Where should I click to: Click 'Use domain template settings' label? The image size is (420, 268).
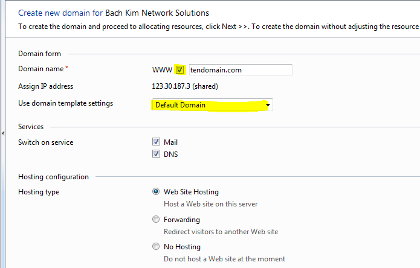point(65,103)
